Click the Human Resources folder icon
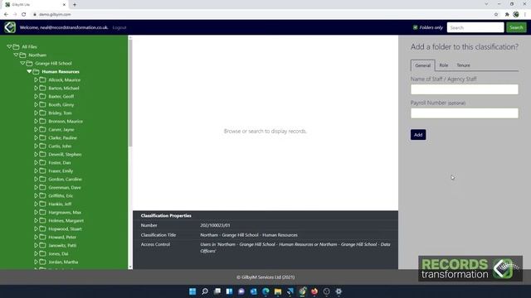The image size is (531, 298). 36,72
